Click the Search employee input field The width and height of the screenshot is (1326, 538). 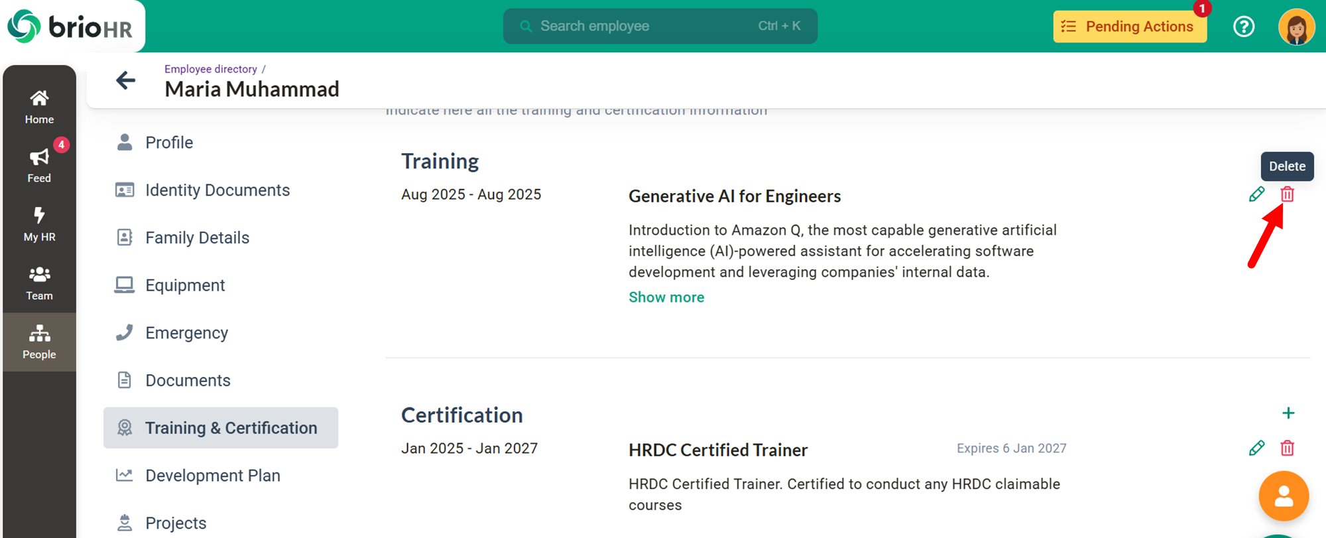pos(660,26)
